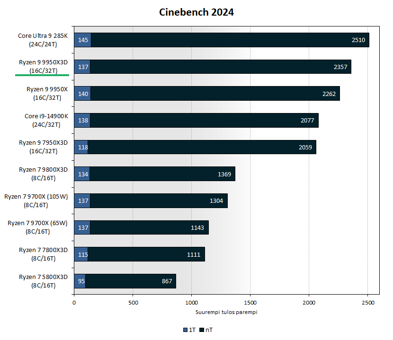
Task: Click the nT score "1304" for Ryzen 7 9700X (105W)
Action: [216, 201]
